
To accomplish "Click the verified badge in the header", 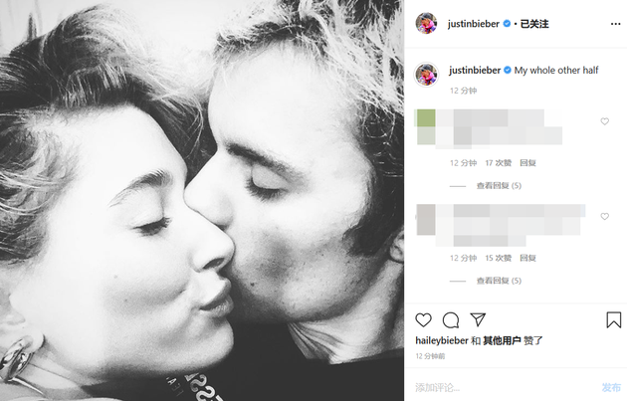I will coord(507,24).
